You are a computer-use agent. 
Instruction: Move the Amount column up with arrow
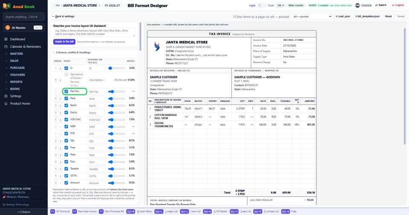(x=55, y=183)
